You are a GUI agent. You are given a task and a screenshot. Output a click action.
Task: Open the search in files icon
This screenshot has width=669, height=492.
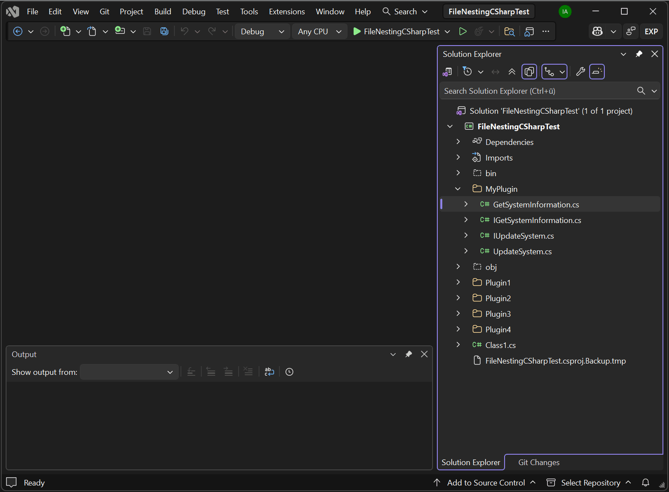point(509,31)
